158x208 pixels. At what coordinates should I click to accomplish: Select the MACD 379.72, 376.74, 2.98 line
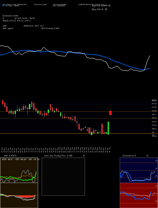pyautogui.click(x=17, y=21)
